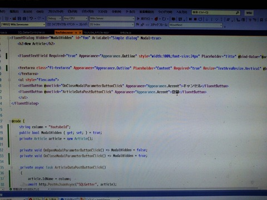Open the Index thread dropdown
Image resolution: width=267 pixels, height=200 pixels.
[x=112, y=24]
